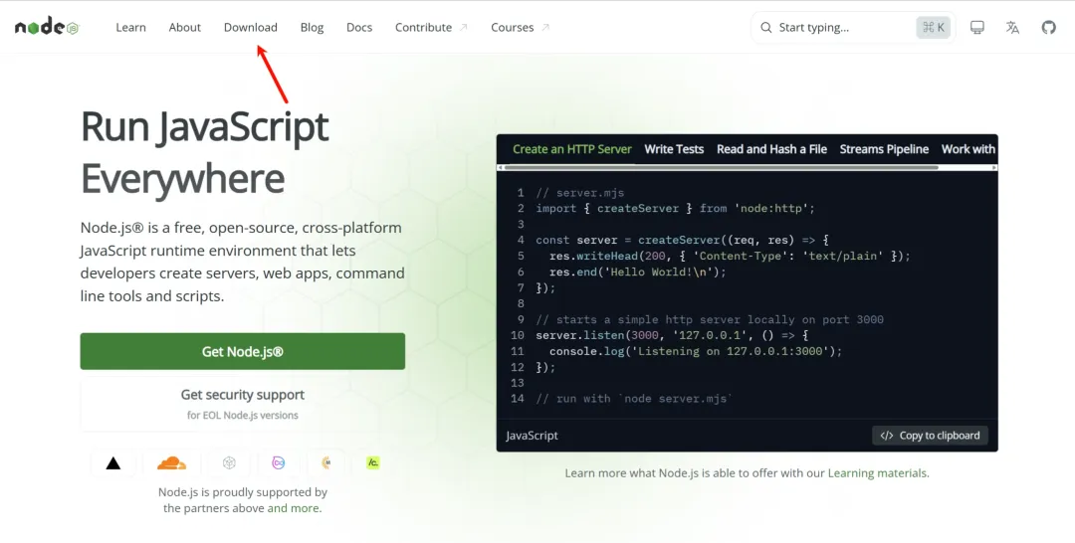Image resolution: width=1075 pixels, height=543 pixels.
Task: Switch to Read and Hash a File tab
Action: click(772, 149)
